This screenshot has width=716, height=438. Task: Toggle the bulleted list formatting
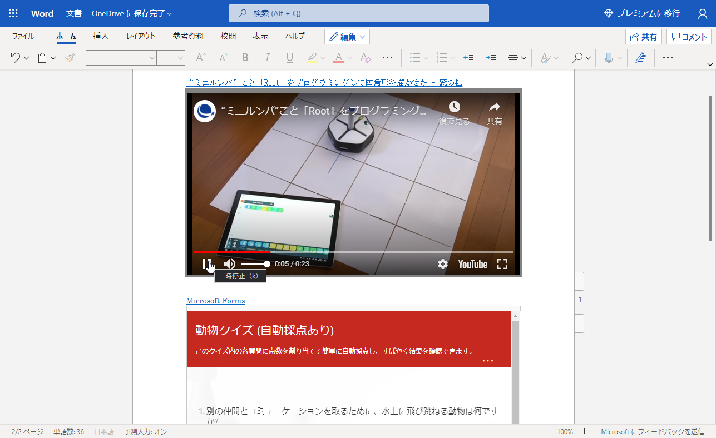pyautogui.click(x=414, y=57)
